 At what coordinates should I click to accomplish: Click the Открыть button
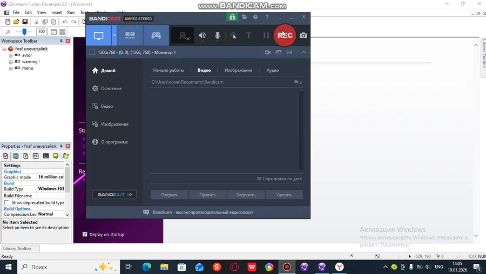[170, 195]
